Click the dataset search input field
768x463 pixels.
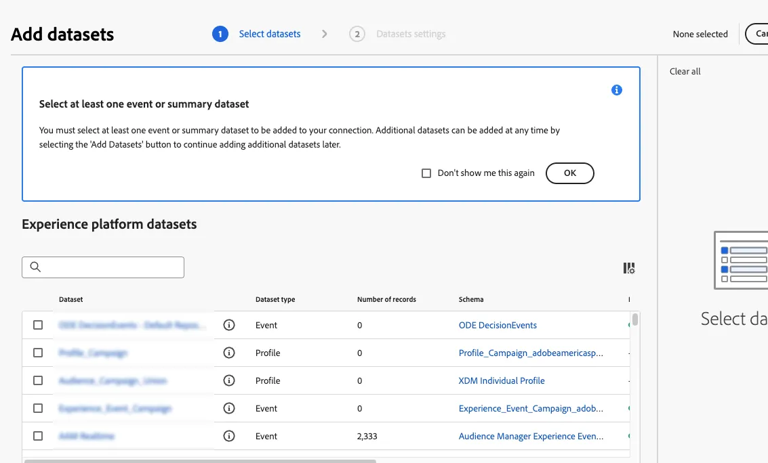(103, 267)
